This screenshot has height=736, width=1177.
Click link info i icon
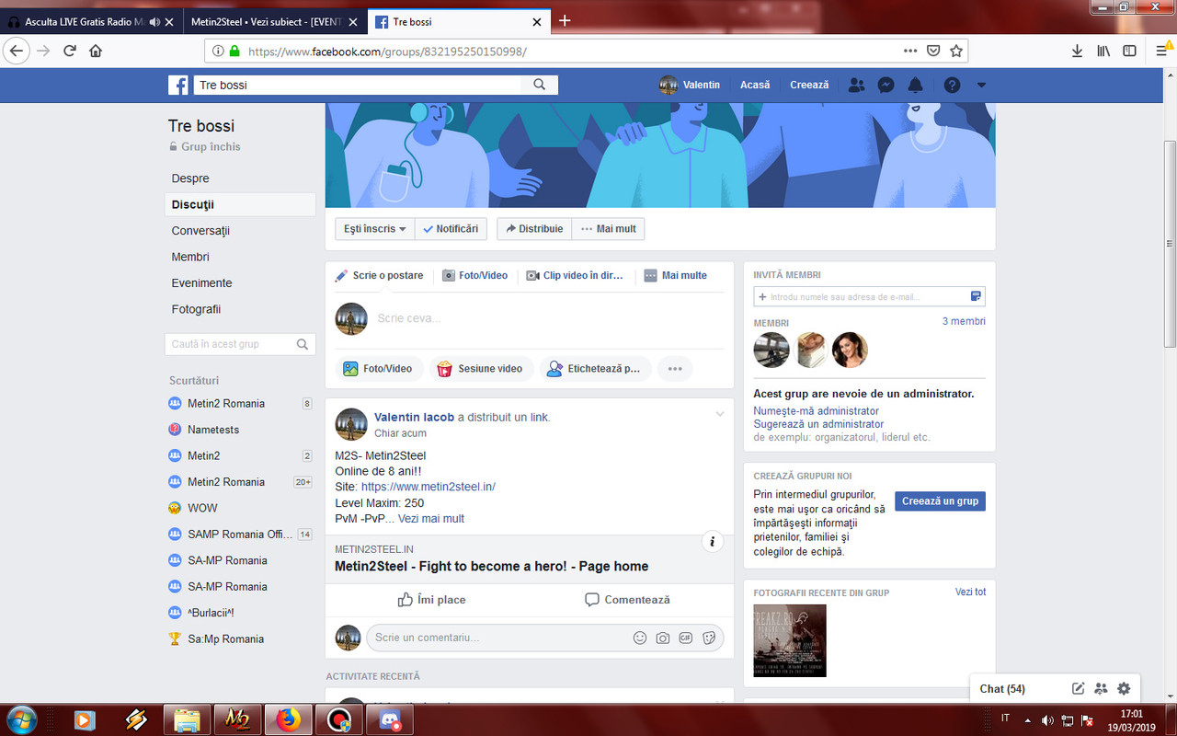(x=713, y=542)
